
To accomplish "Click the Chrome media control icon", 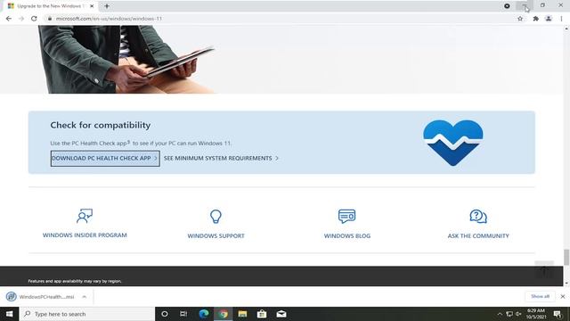I will pyautogui.click(x=507, y=6).
